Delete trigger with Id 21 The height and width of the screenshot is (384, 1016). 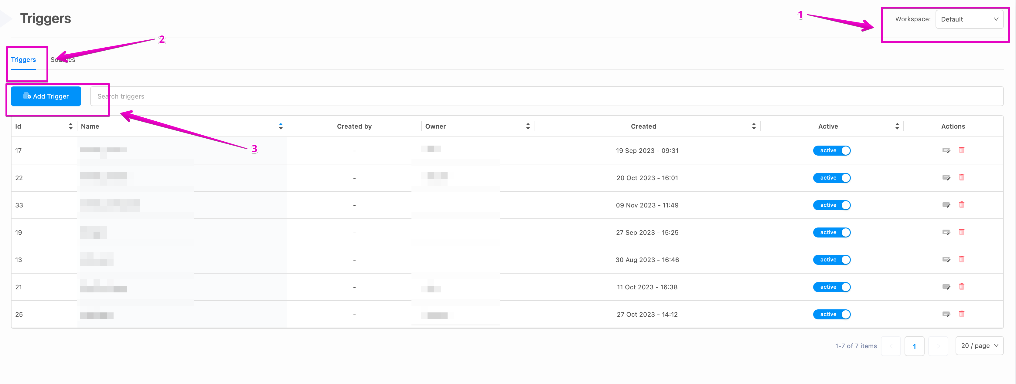tap(962, 287)
